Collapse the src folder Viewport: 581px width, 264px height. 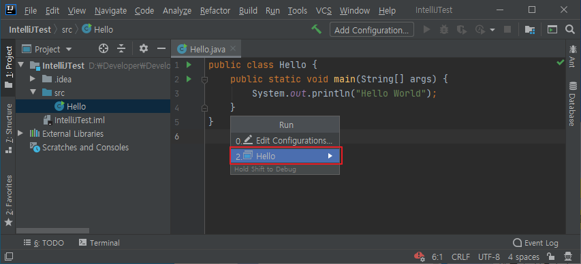point(33,93)
